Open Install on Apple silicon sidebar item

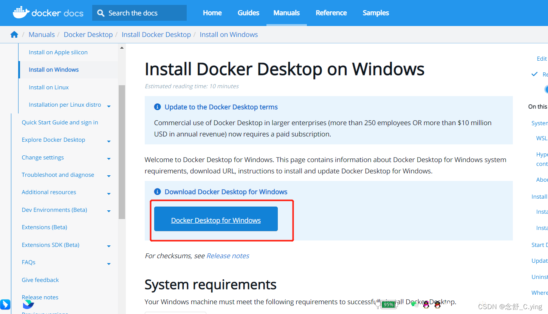[58, 52]
